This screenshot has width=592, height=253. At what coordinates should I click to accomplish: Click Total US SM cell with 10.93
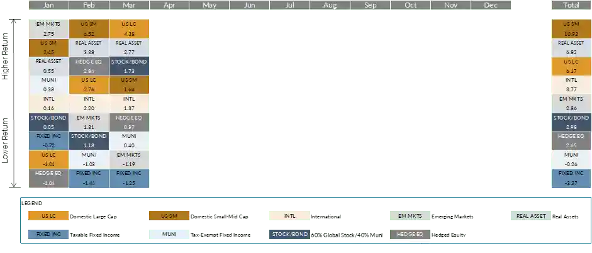tap(571, 29)
